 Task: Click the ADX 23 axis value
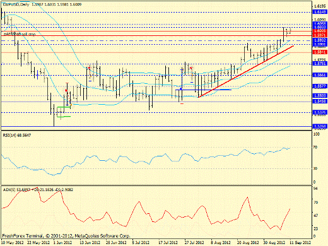tap(315, 229)
